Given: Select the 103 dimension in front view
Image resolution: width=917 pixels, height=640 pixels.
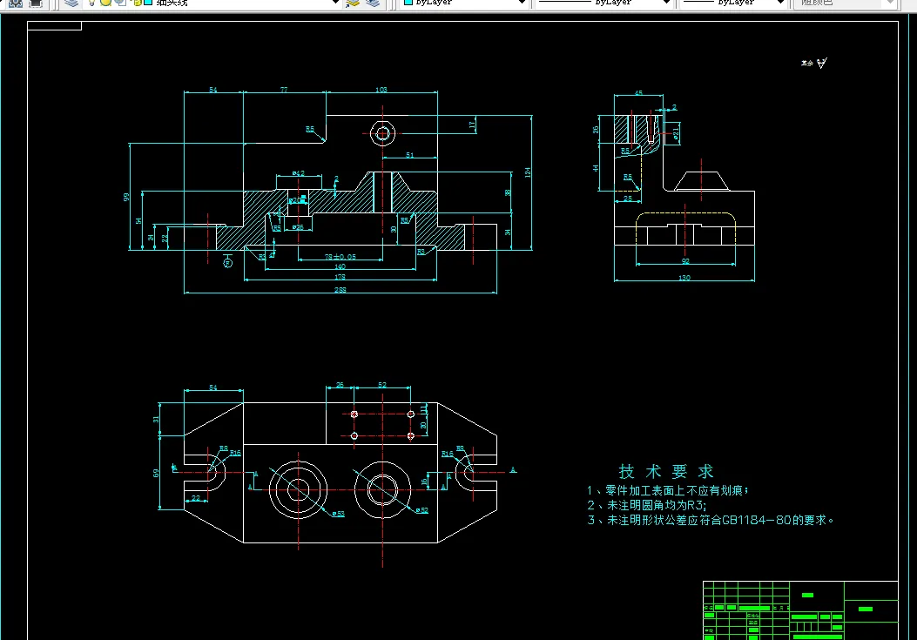Looking at the screenshot, I should pos(381,90).
